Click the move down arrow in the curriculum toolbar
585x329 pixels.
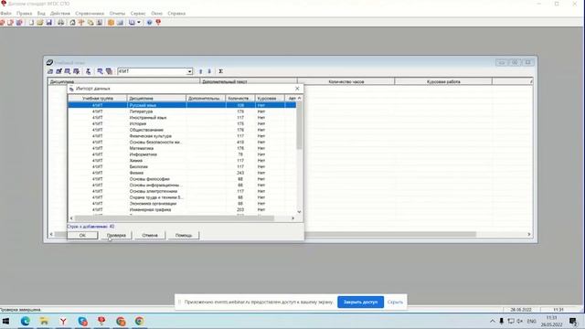click(209, 71)
